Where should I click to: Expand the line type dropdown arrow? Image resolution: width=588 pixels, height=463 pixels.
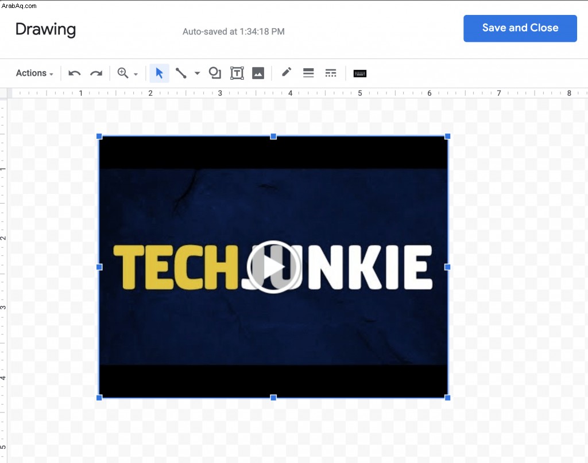point(198,73)
